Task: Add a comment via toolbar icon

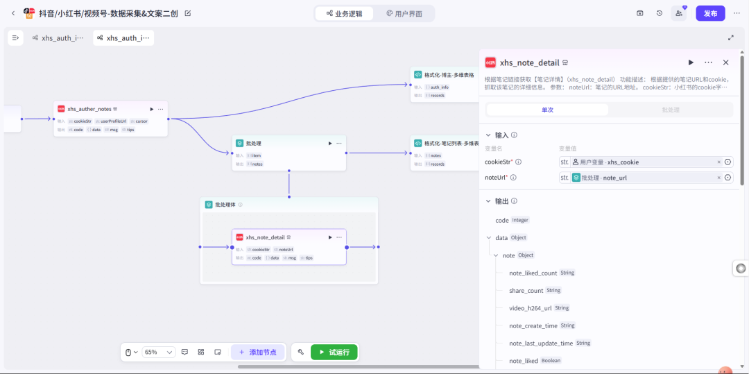Action: [x=185, y=352]
